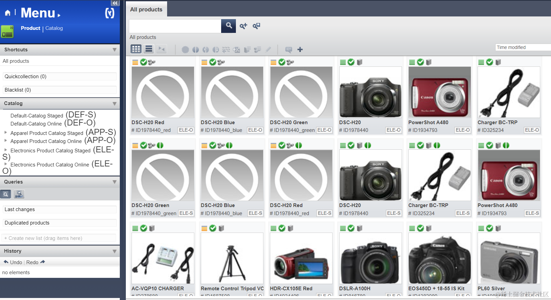This screenshot has height=300, width=551.
Task: Switch to the Product perspective
Action: pos(31,28)
